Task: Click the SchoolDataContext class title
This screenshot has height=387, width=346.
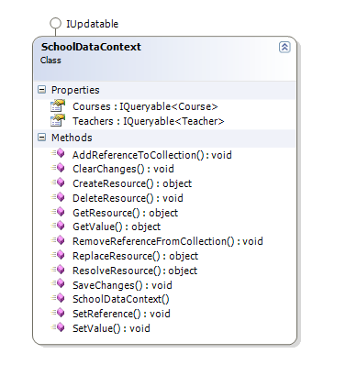Action: [x=91, y=47]
